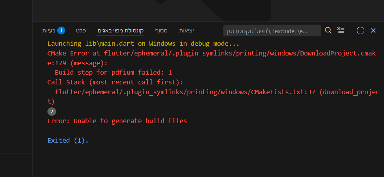Switch to the פלט (Output) tab
This screenshot has width=384, height=177.
80,31
